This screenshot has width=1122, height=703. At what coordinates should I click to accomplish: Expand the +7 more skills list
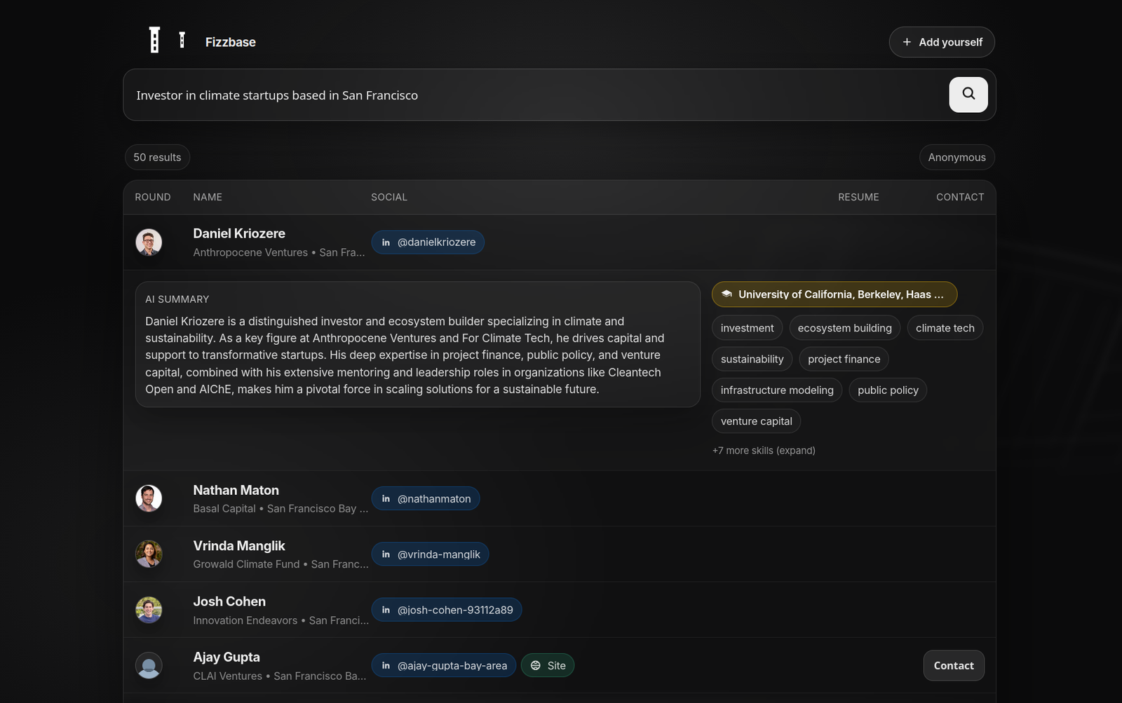pos(764,451)
